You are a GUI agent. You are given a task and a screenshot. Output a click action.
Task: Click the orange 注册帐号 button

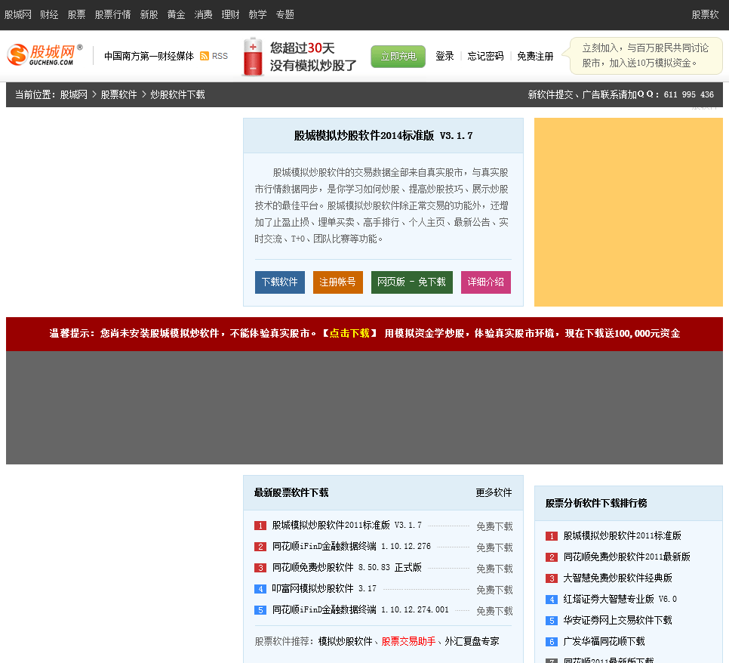click(x=338, y=282)
